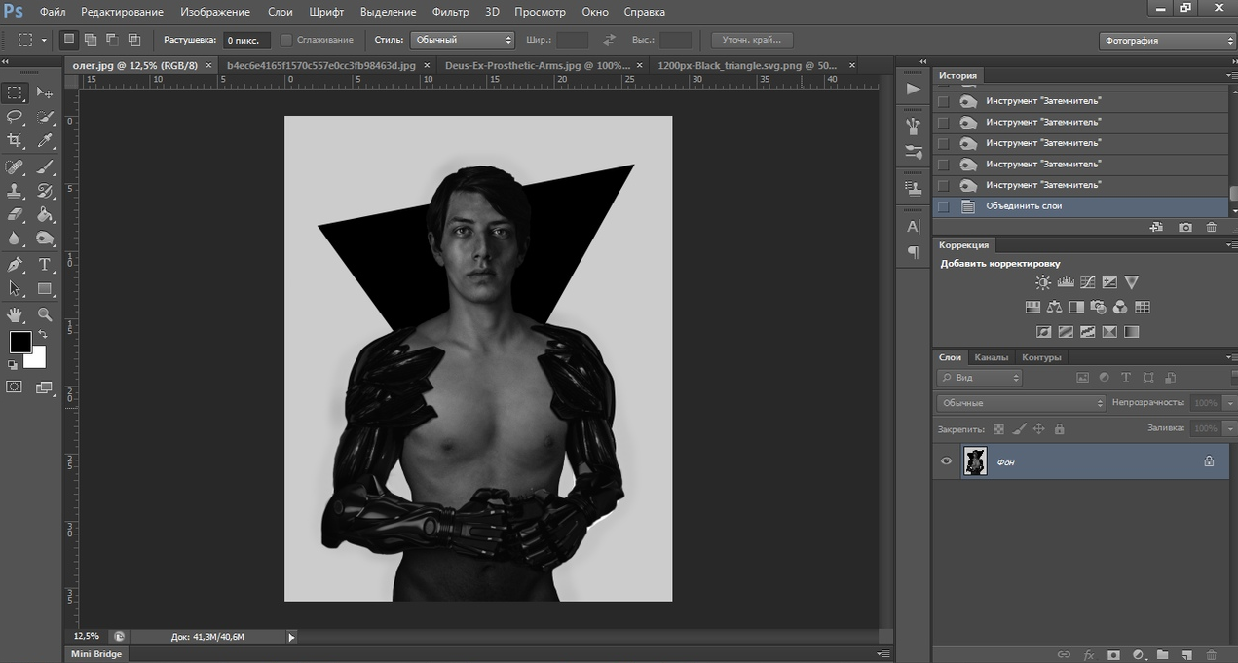Hide the Фон layer visibility

(x=946, y=461)
